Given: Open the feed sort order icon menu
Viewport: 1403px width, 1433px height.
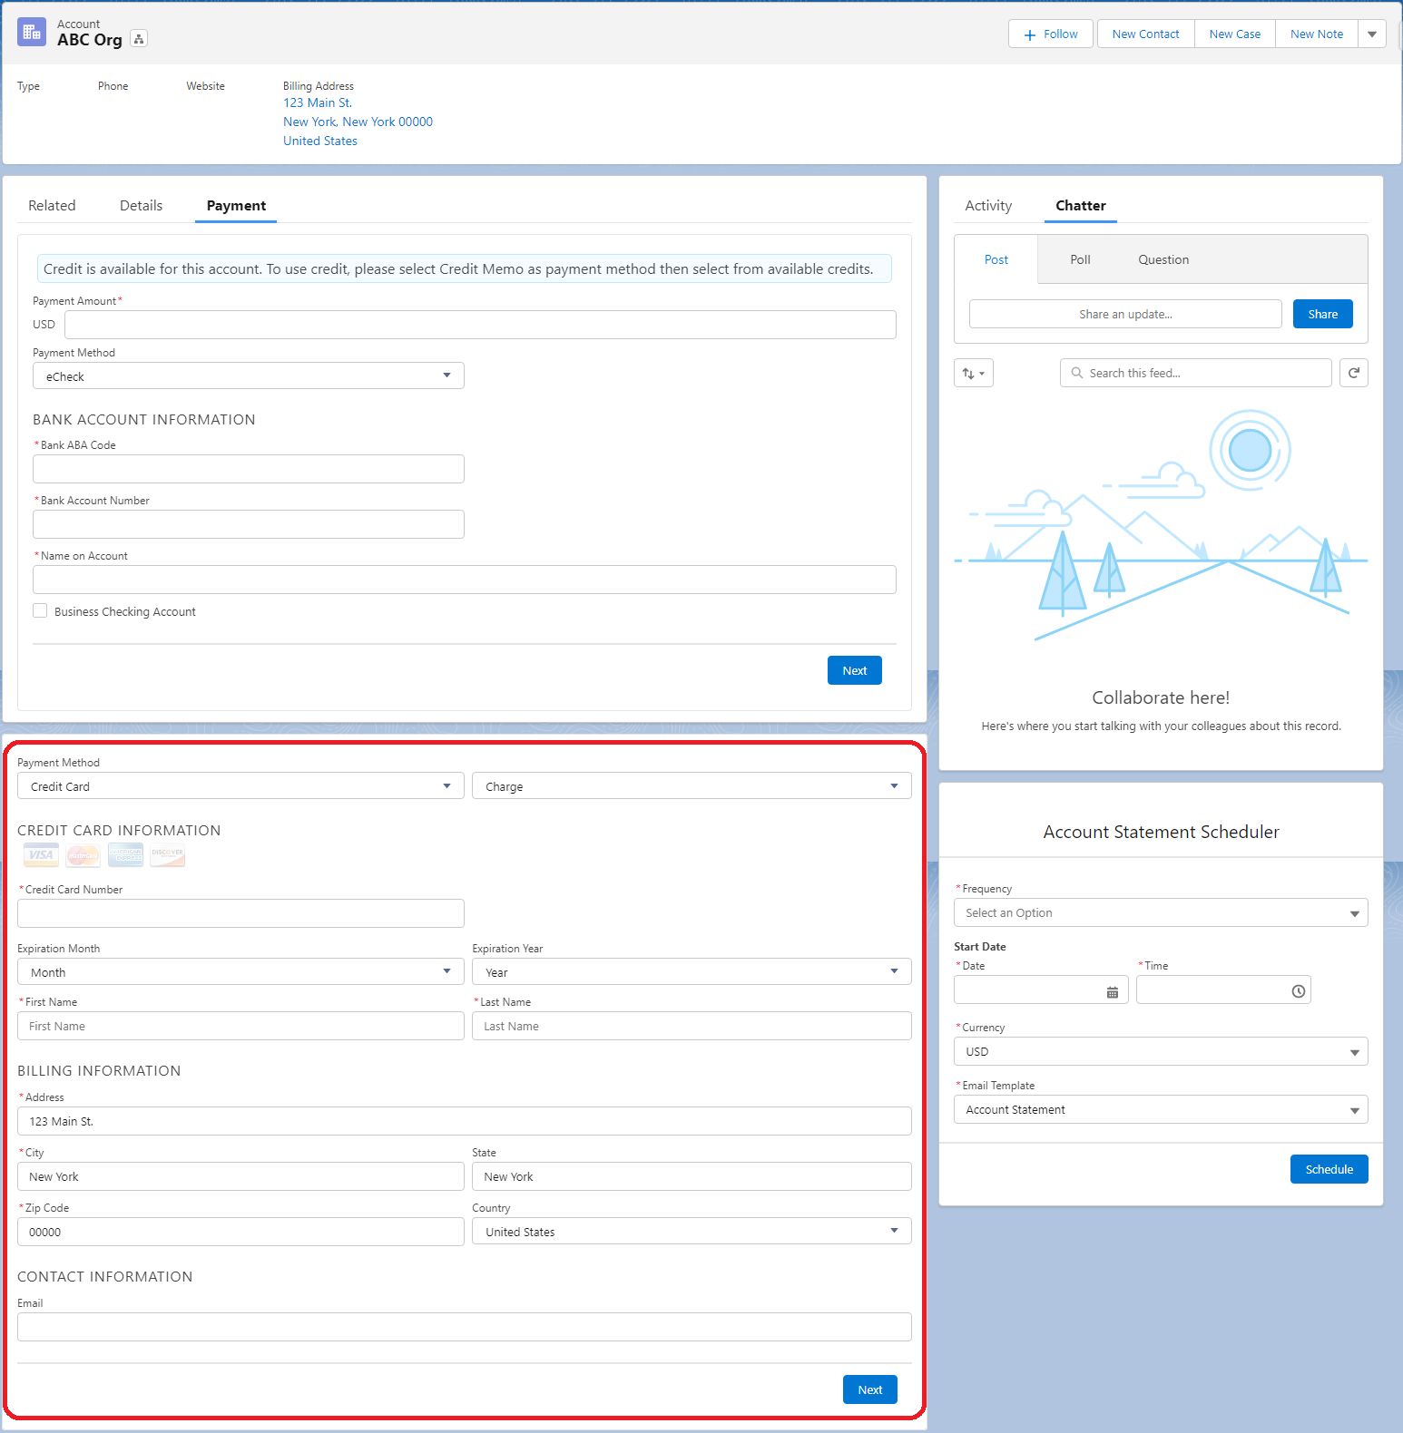Looking at the screenshot, I should coord(973,373).
